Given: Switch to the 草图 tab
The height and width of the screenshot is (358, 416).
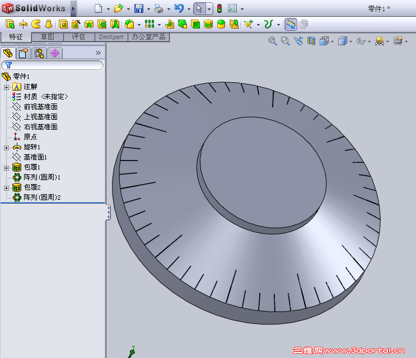Looking at the screenshot, I should click(x=47, y=37).
